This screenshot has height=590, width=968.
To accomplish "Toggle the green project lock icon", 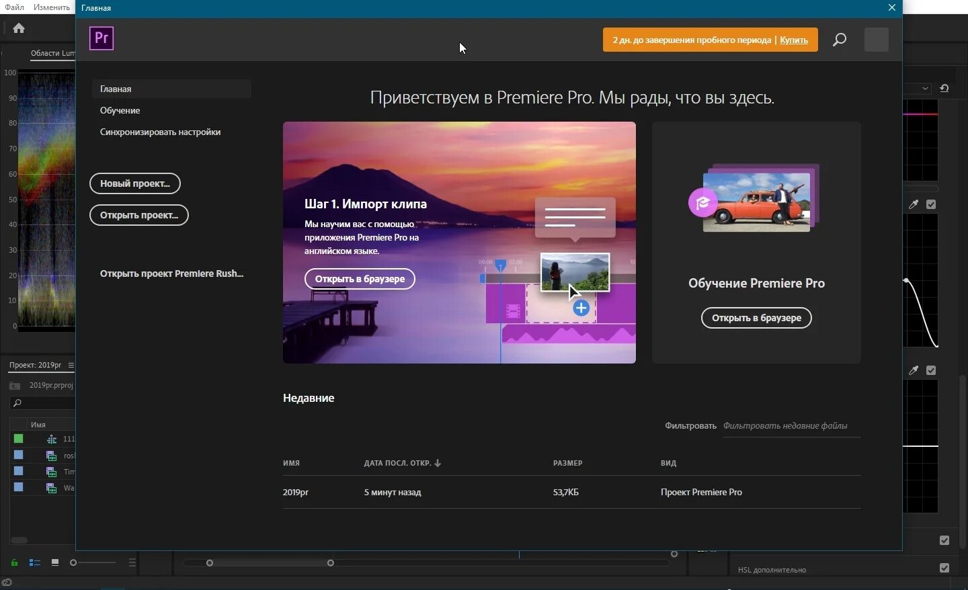I will point(14,562).
